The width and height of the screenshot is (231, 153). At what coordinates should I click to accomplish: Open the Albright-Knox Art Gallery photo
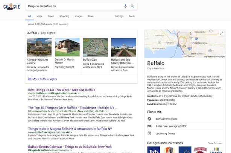click(39, 47)
